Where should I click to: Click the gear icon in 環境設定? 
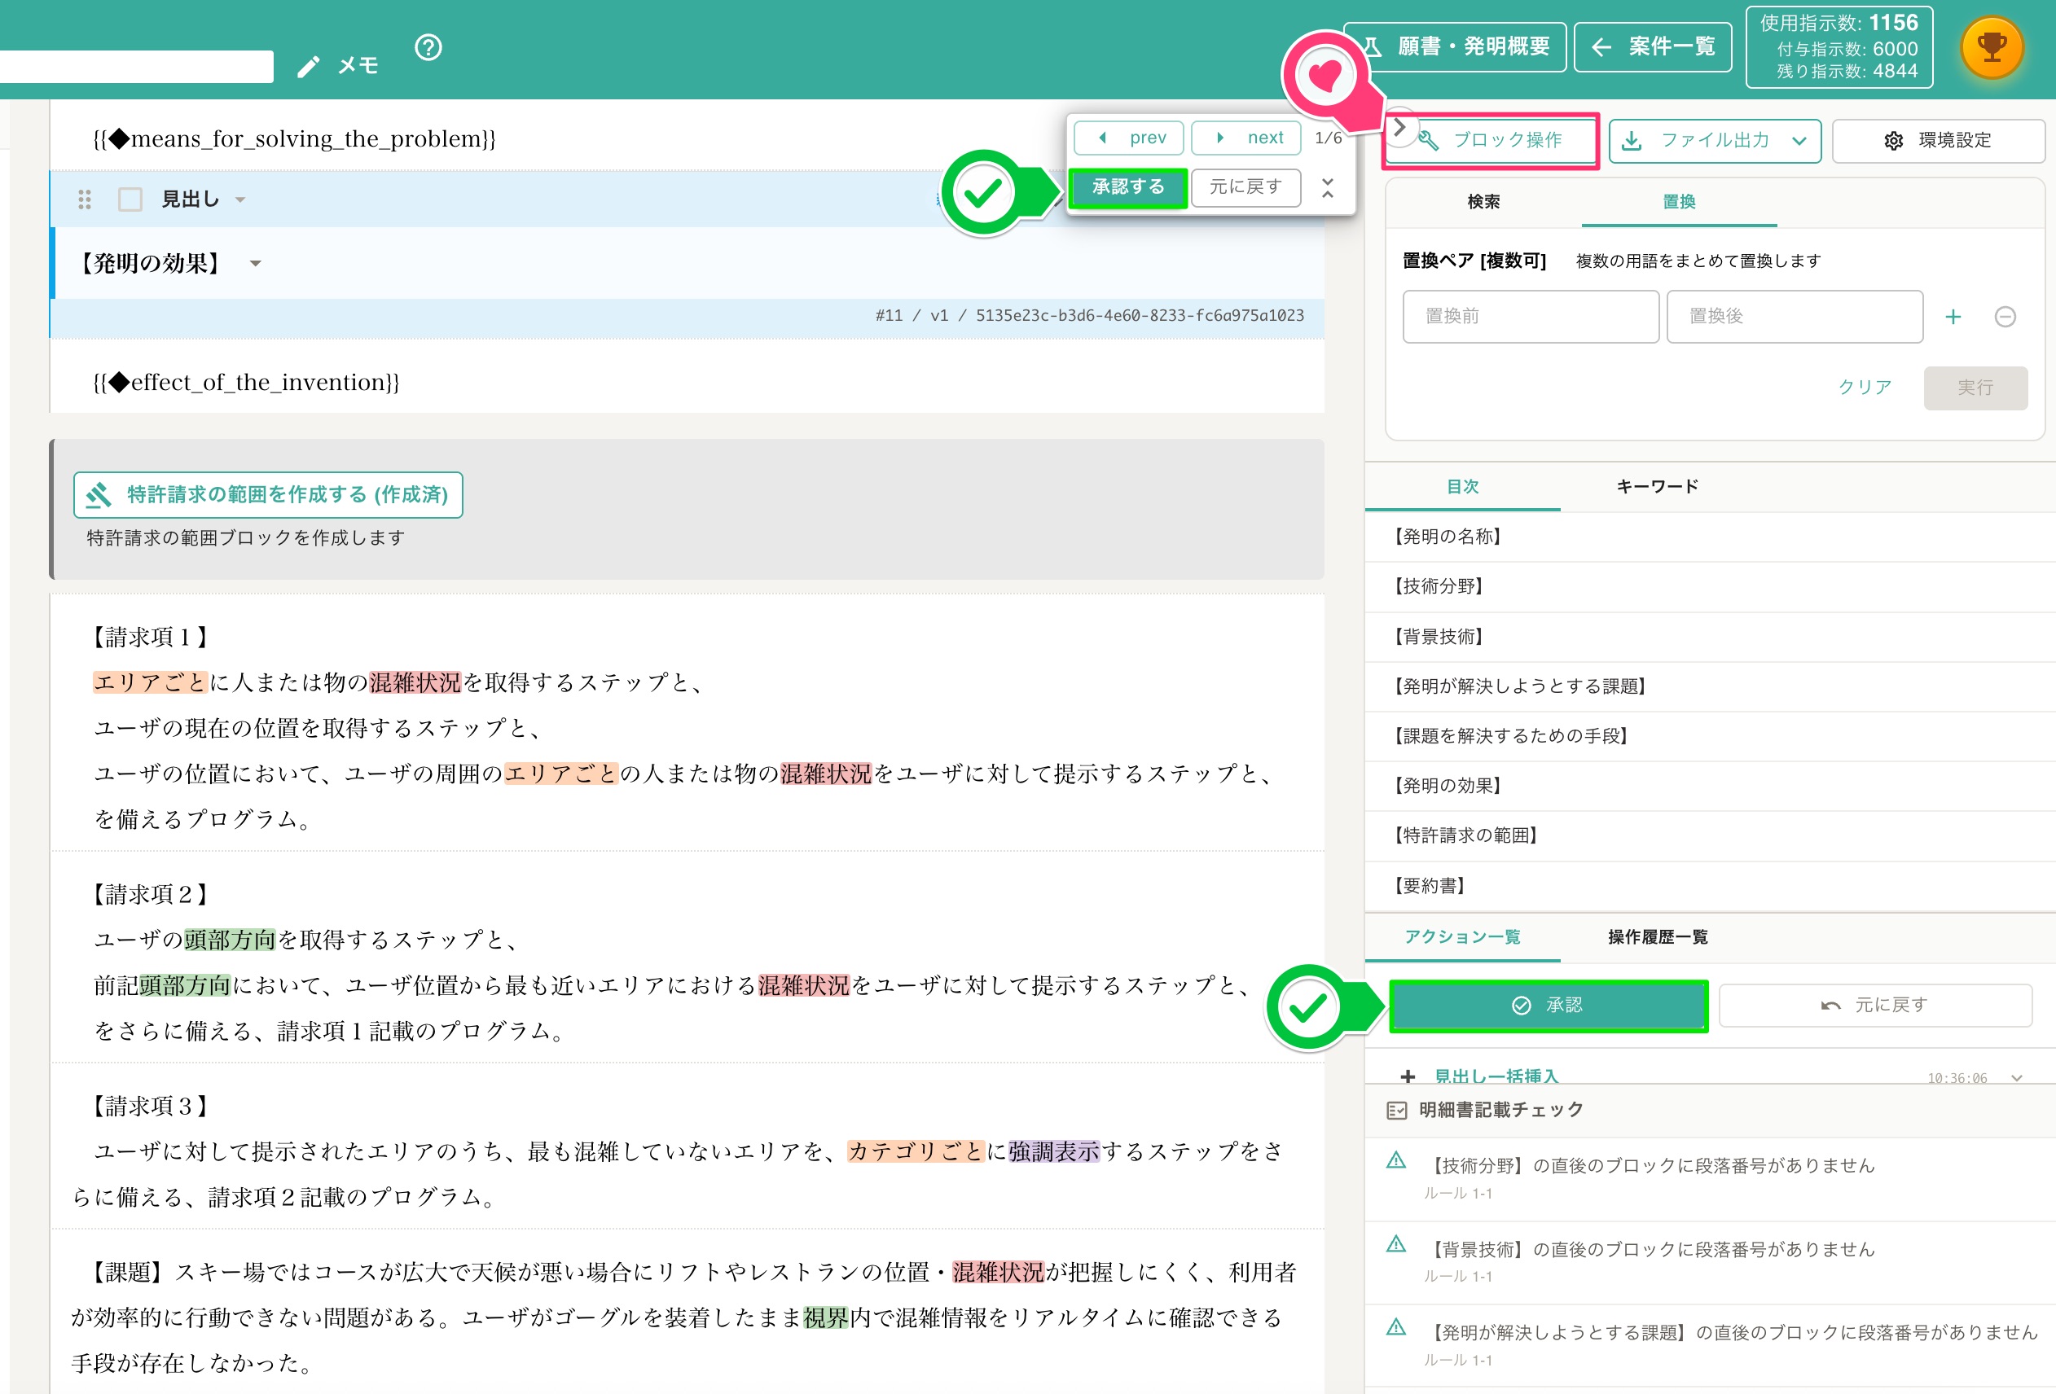point(1892,141)
